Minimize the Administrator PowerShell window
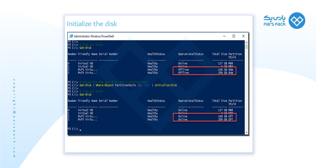316x168 pixels. [x=224, y=36]
